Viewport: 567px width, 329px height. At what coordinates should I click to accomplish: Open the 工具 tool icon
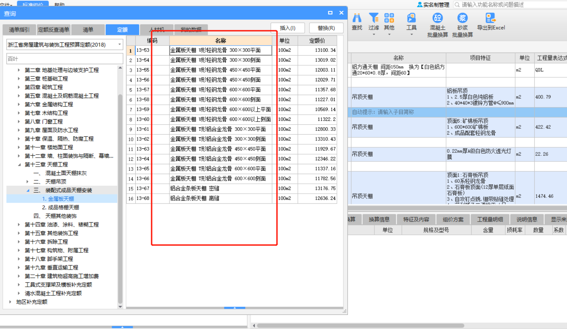[x=411, y=18]
